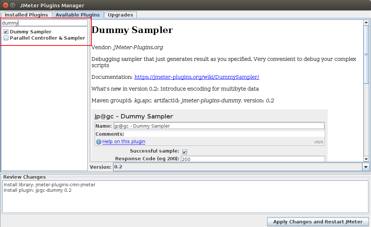Uncheck the Dummy Sampler plugin
371x227 pixels.
[x=6, y=32]
